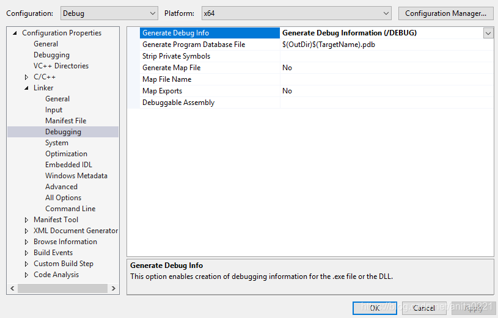Expand the Code Analysis node arrow
Image resolution: width=498 pixels, height=318 pixels.
26,275
